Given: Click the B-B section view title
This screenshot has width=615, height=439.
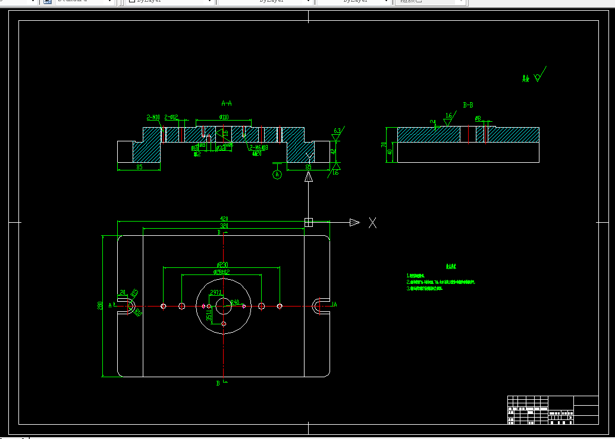Looking at the screenshot, I should point(468,105).
